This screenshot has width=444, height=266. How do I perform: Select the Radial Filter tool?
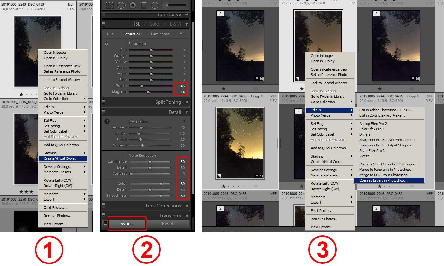(x=155, y=5)
